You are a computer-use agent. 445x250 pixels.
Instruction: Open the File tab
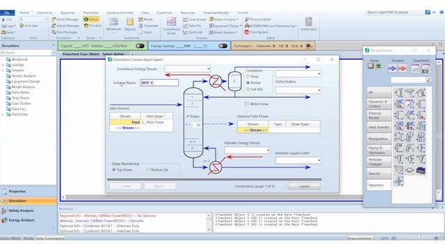(8, 12)
